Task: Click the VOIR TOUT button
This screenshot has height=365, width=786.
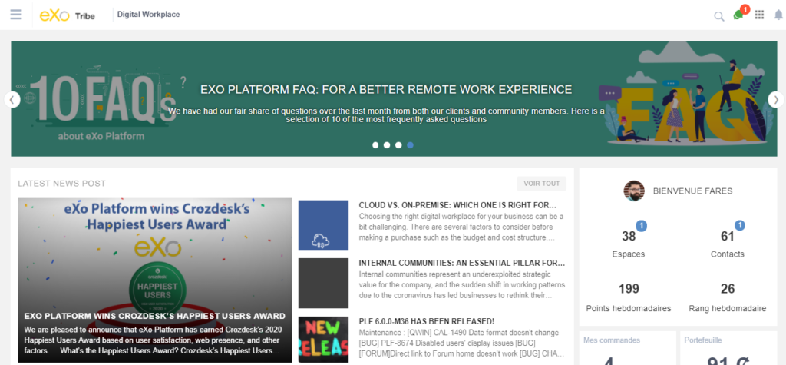Action: click(x=541, y=184)
